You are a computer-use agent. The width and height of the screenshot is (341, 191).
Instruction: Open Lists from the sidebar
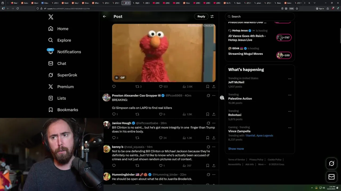click(x=57, y=98)
